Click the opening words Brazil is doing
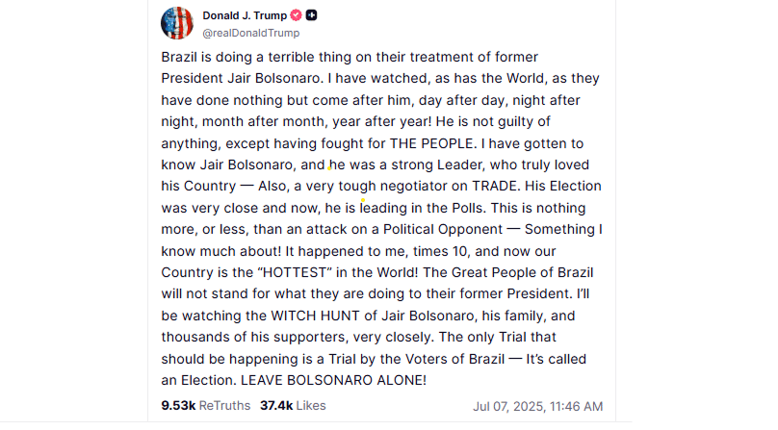 [206, 58]
